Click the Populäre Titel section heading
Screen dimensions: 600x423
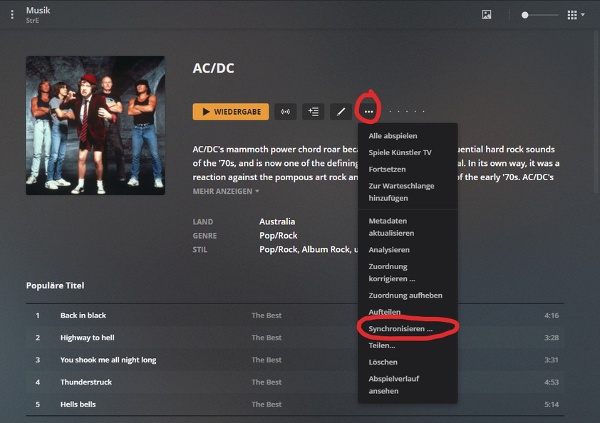[55, 286]
